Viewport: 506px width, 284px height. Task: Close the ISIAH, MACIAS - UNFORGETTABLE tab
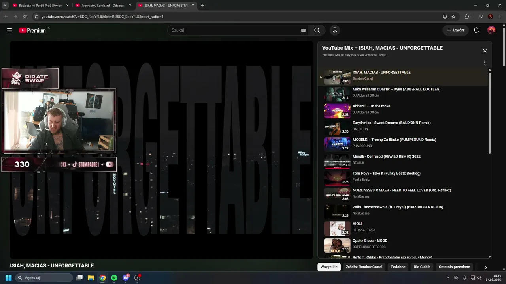click(x=193, y=6)
